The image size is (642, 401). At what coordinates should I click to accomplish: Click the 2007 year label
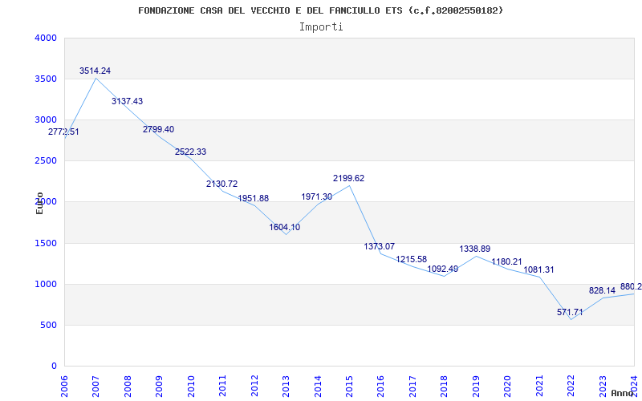click(95, 386)
